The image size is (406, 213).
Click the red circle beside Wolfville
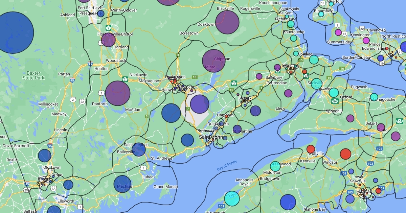pyautogui.click(x=311, y=149)
